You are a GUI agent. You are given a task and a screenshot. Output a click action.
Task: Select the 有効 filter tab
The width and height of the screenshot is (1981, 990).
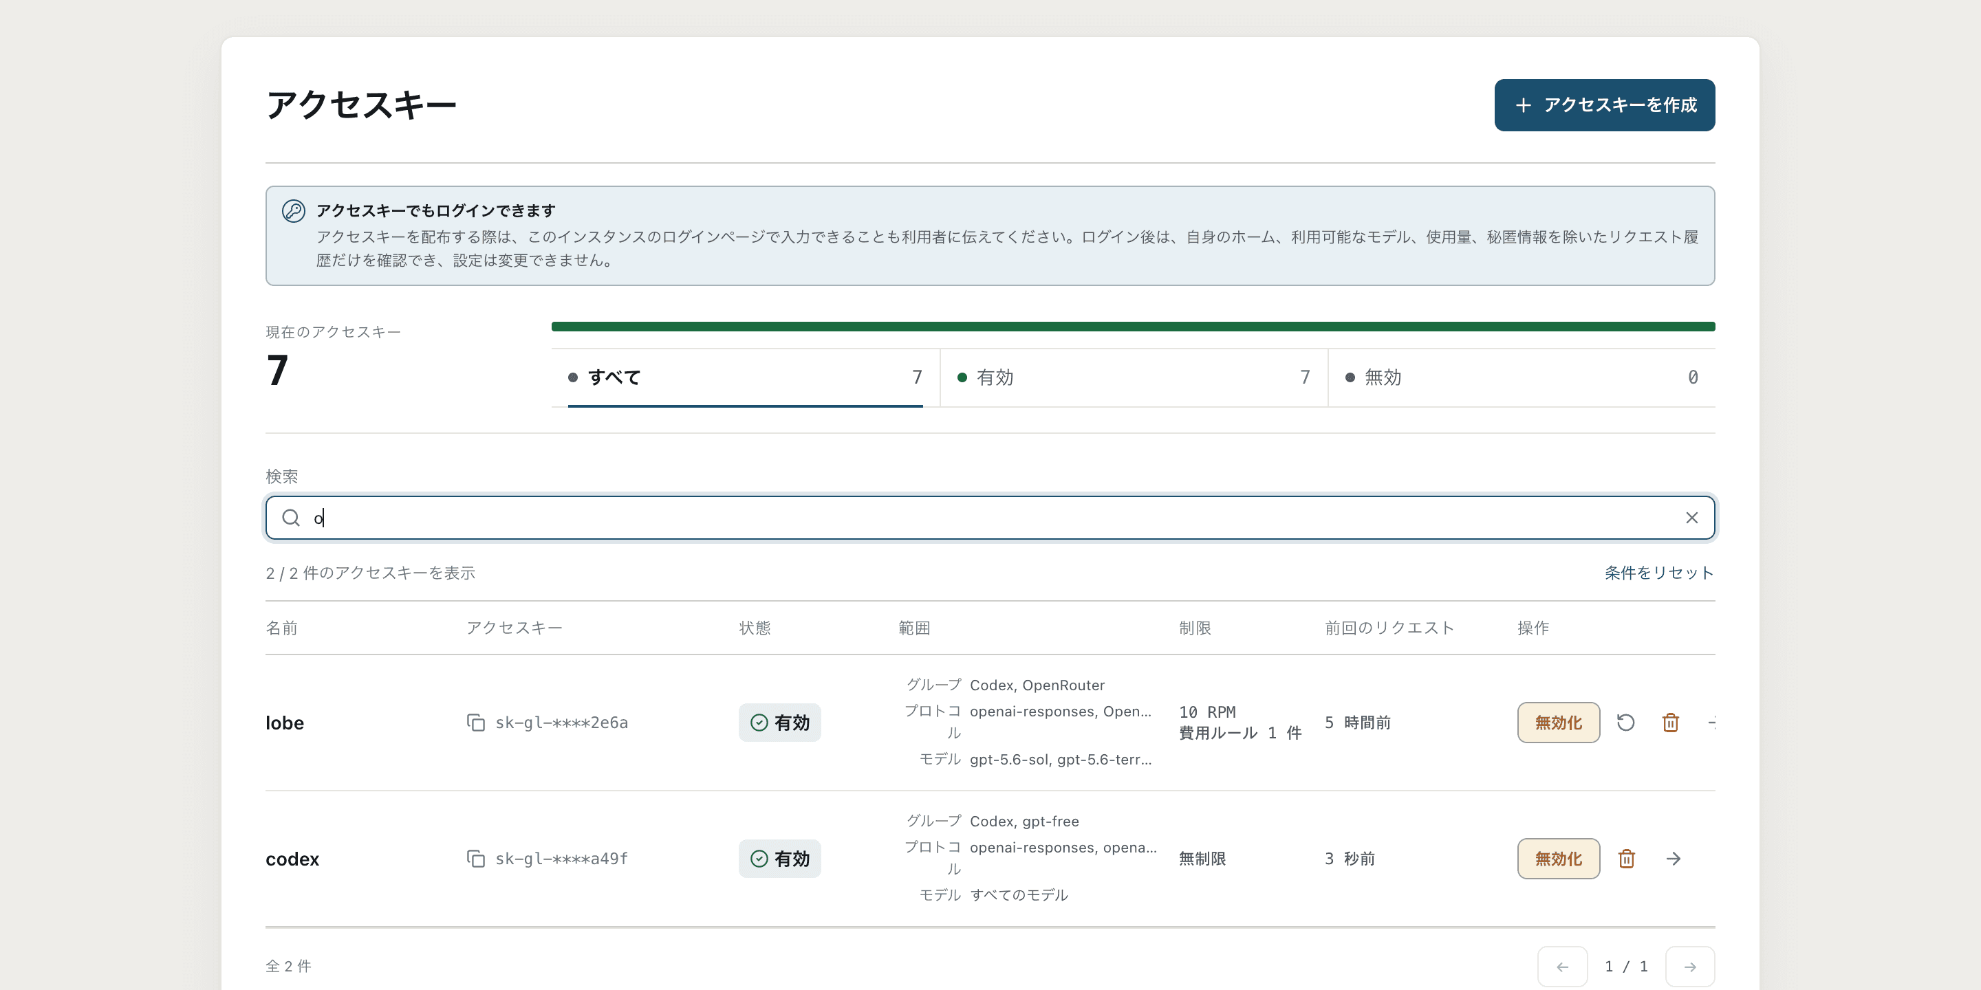1134,377
